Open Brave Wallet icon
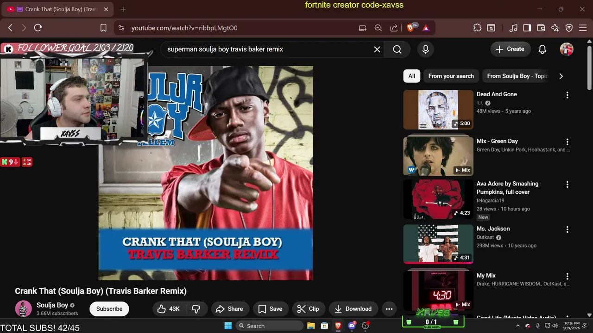 pos(541,28)
